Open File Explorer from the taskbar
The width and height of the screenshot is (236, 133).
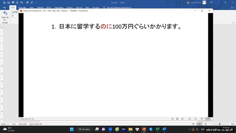(x=131, y=129)
